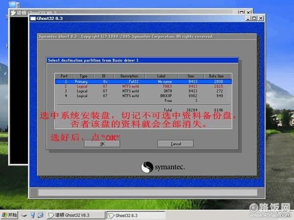The height and width of the screenshot is (220, 294).
Task: Close the Ghost32 8.3 window
Action: click(261, 19)
